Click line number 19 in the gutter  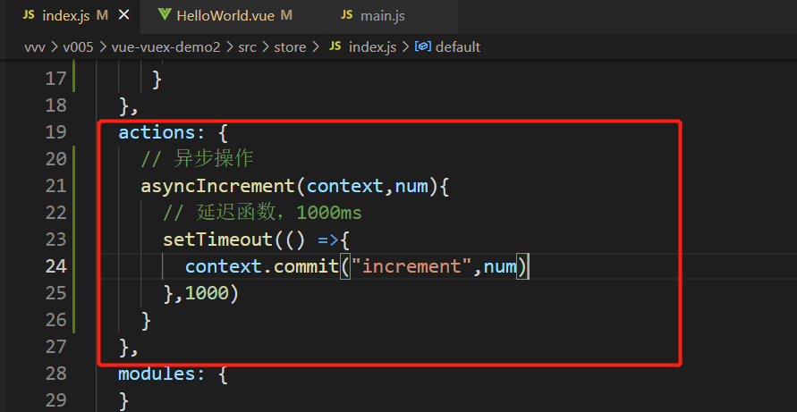coord(56,132)
